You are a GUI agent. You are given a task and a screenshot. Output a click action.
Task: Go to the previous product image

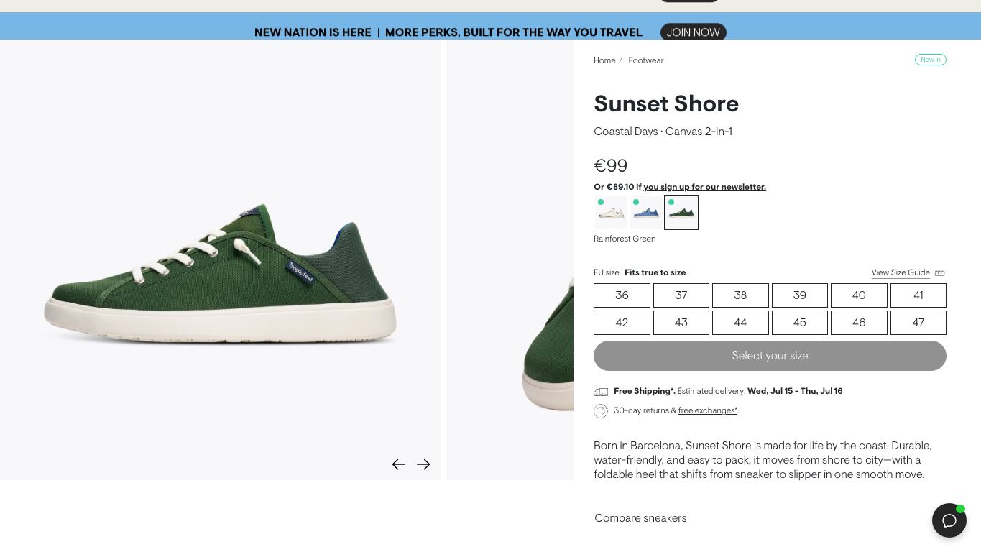[x=399, y=464]
